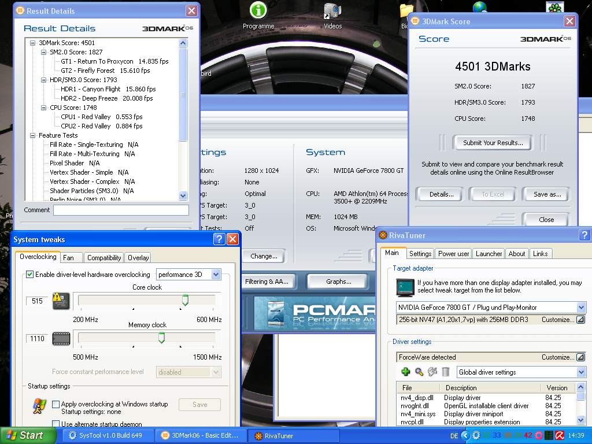The width and height of the screenshot is (592, 444).
Task: Click the Memory clock slider thumb
Action: [161, 338]
